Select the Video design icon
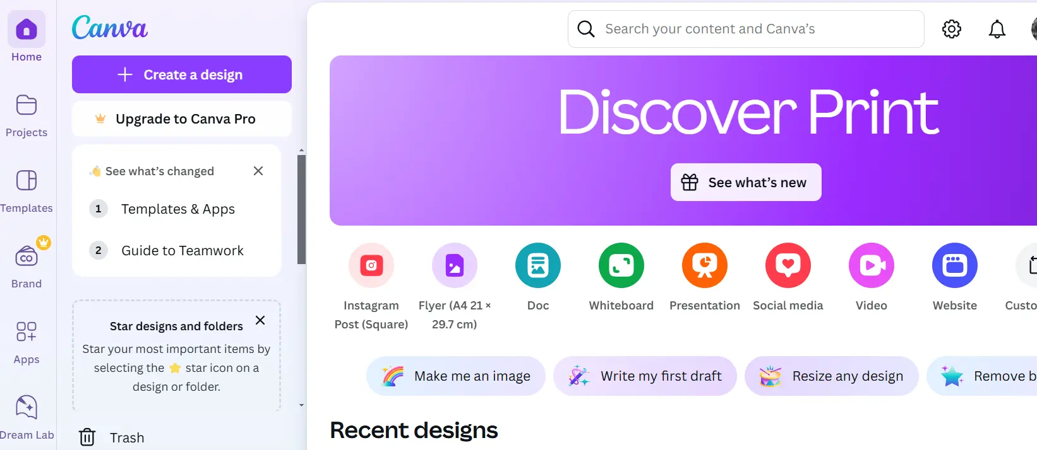Image resolution: width=1037 pixels, height=450 pixels. 872,265
